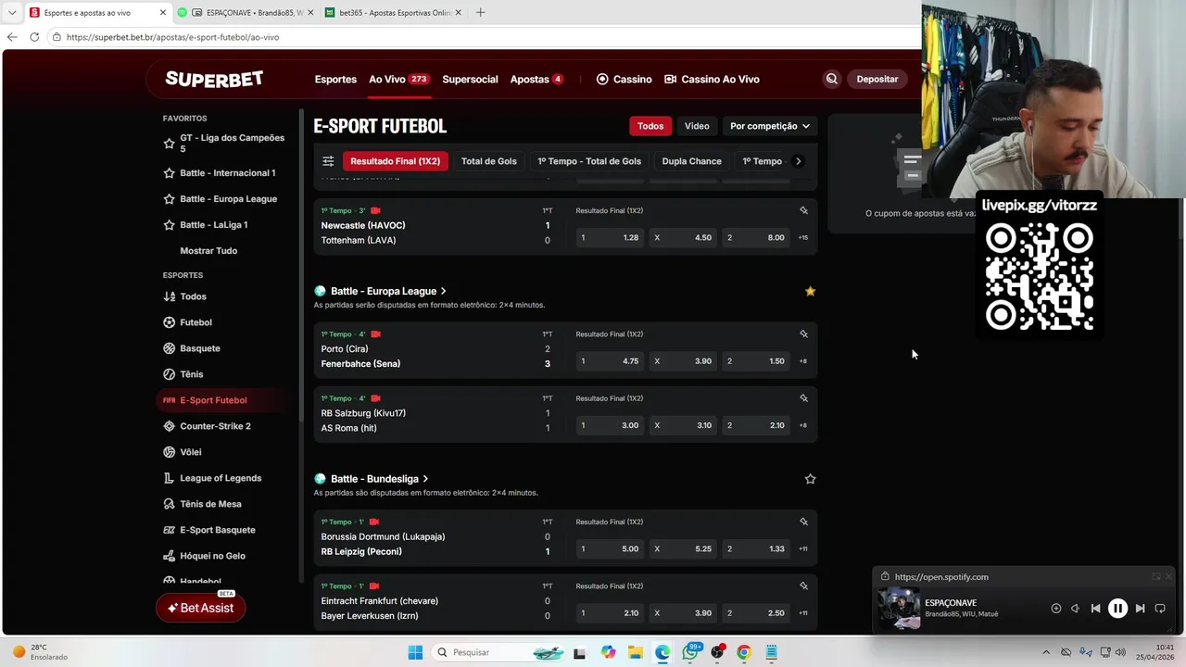Open Google Chrome from the taskbar
This screenshot has height=667, width=1186.
point(743,652)
